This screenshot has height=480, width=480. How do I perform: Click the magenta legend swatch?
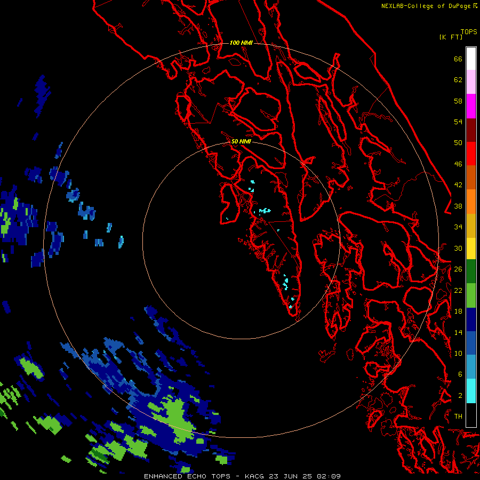(x=471, y=106)
